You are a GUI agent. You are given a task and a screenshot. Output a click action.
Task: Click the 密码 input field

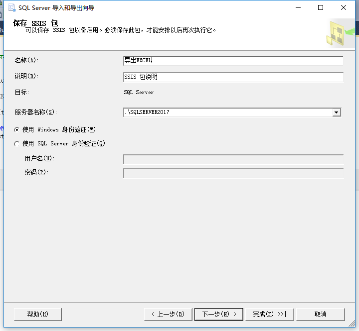pyautogui.click(x=233, y=173)
